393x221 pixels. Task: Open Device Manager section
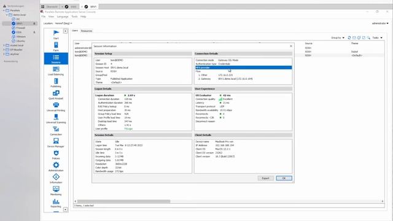point(56,143)
